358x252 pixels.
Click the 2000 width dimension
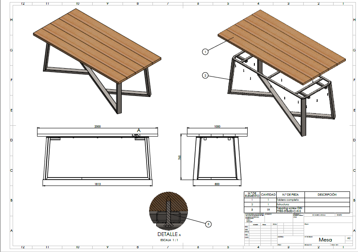tap(97, 127)
